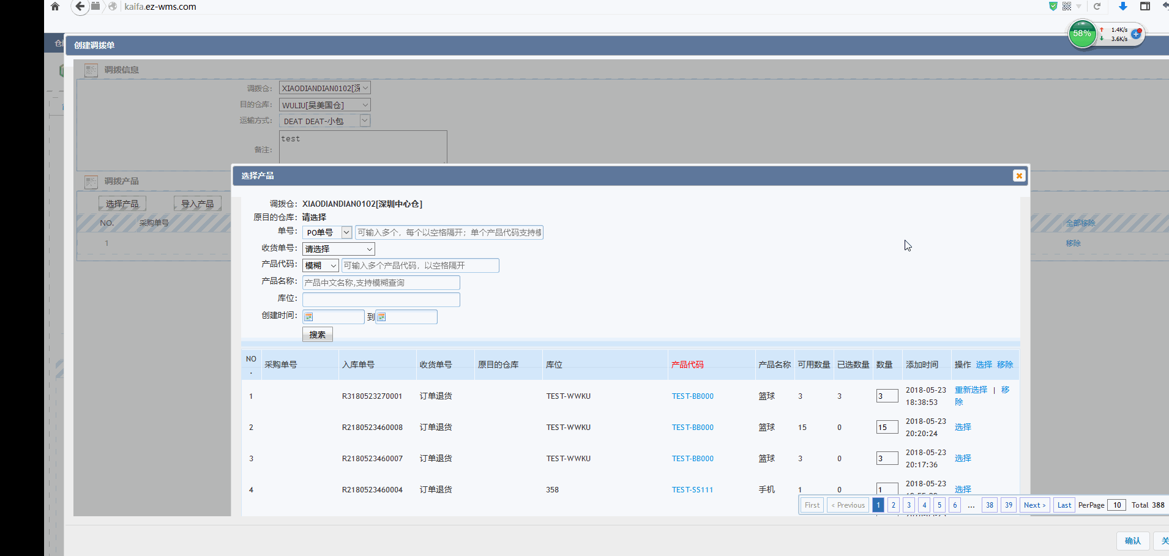This screenshot has height=556, width=1169.
Task: Focus the 产品代码 code input field
Action: pos(420,265)
